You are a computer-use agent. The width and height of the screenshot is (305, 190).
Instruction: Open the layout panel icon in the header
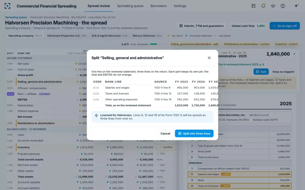click(x=253, y=6)
